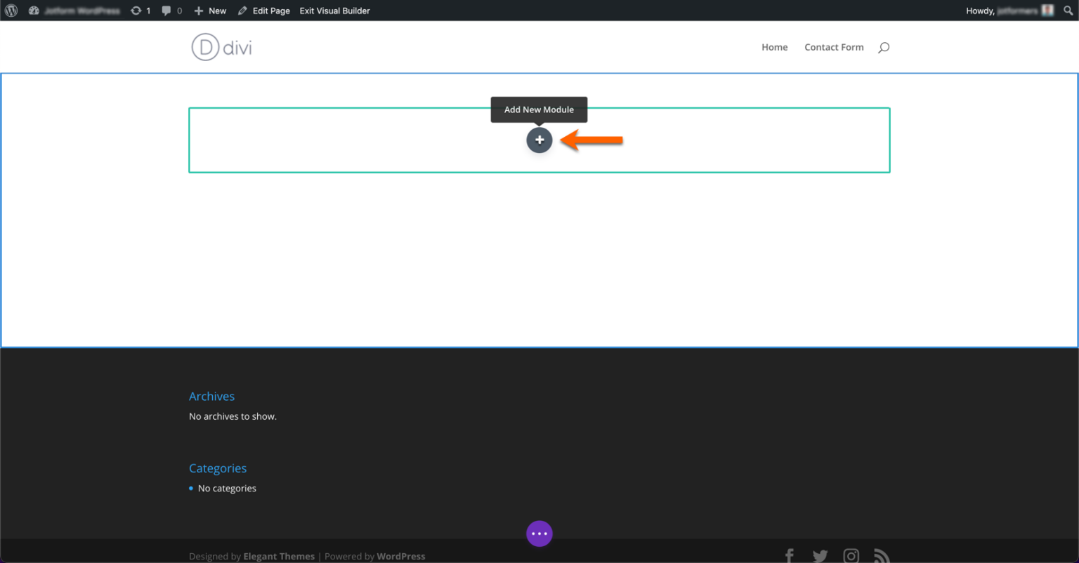Select Contact Form in the site navigation
This screenshot has width=1079, height=563.
(x=834, y=47)
